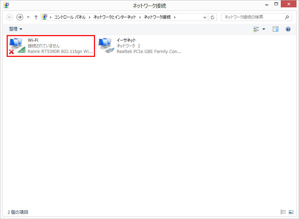Click the イーサネット connection name
299x219 pixels.
click(126, 40)
